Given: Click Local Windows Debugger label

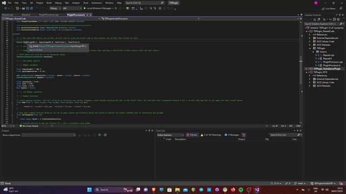Looking at the screenshot, I should click(x=99, y=9).
